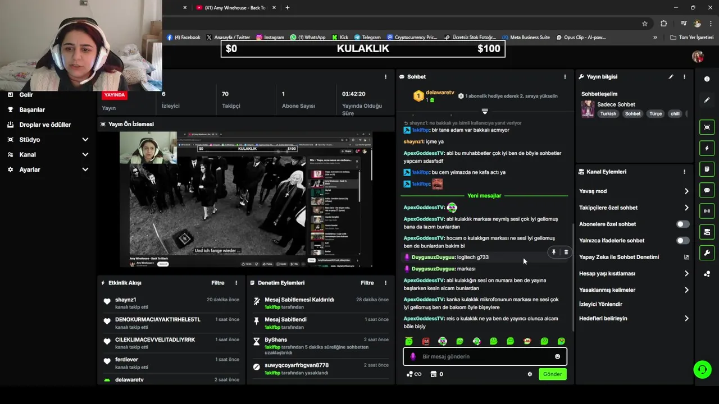Select the Turkish tag
Image resolution: width=719 pixels, height=404 pixels.
click(x=608, y=114)
